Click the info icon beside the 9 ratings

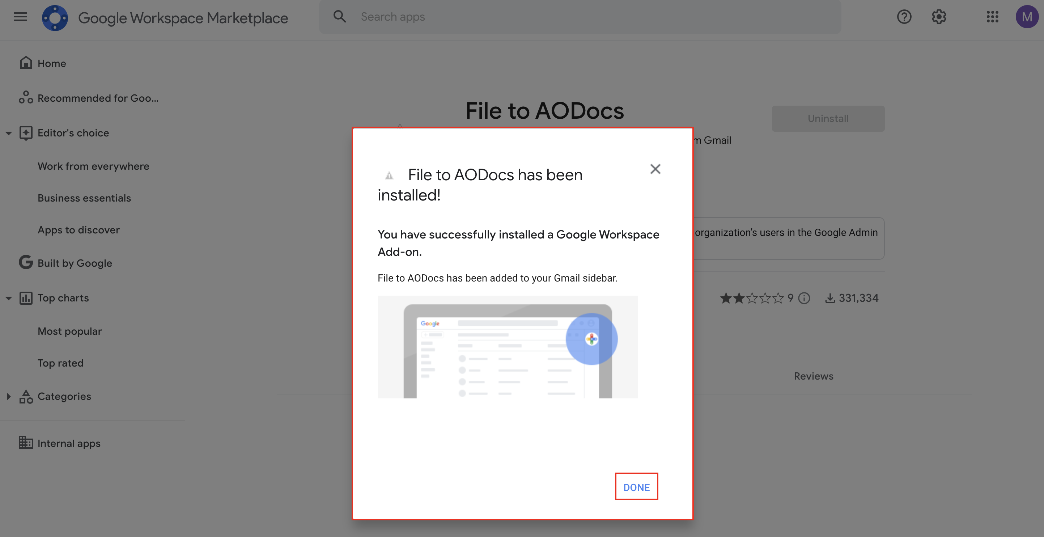[804, 298]
